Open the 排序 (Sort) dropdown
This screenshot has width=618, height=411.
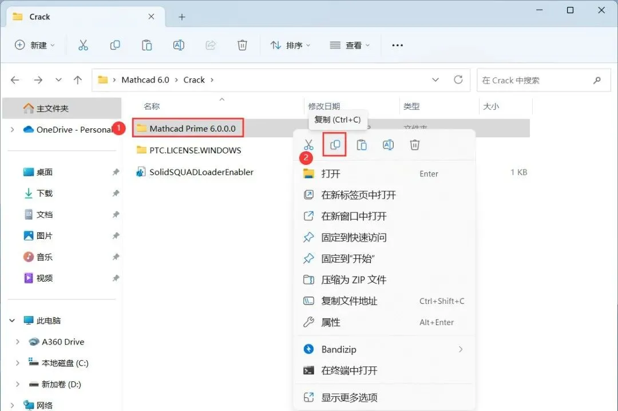point(290,45)
